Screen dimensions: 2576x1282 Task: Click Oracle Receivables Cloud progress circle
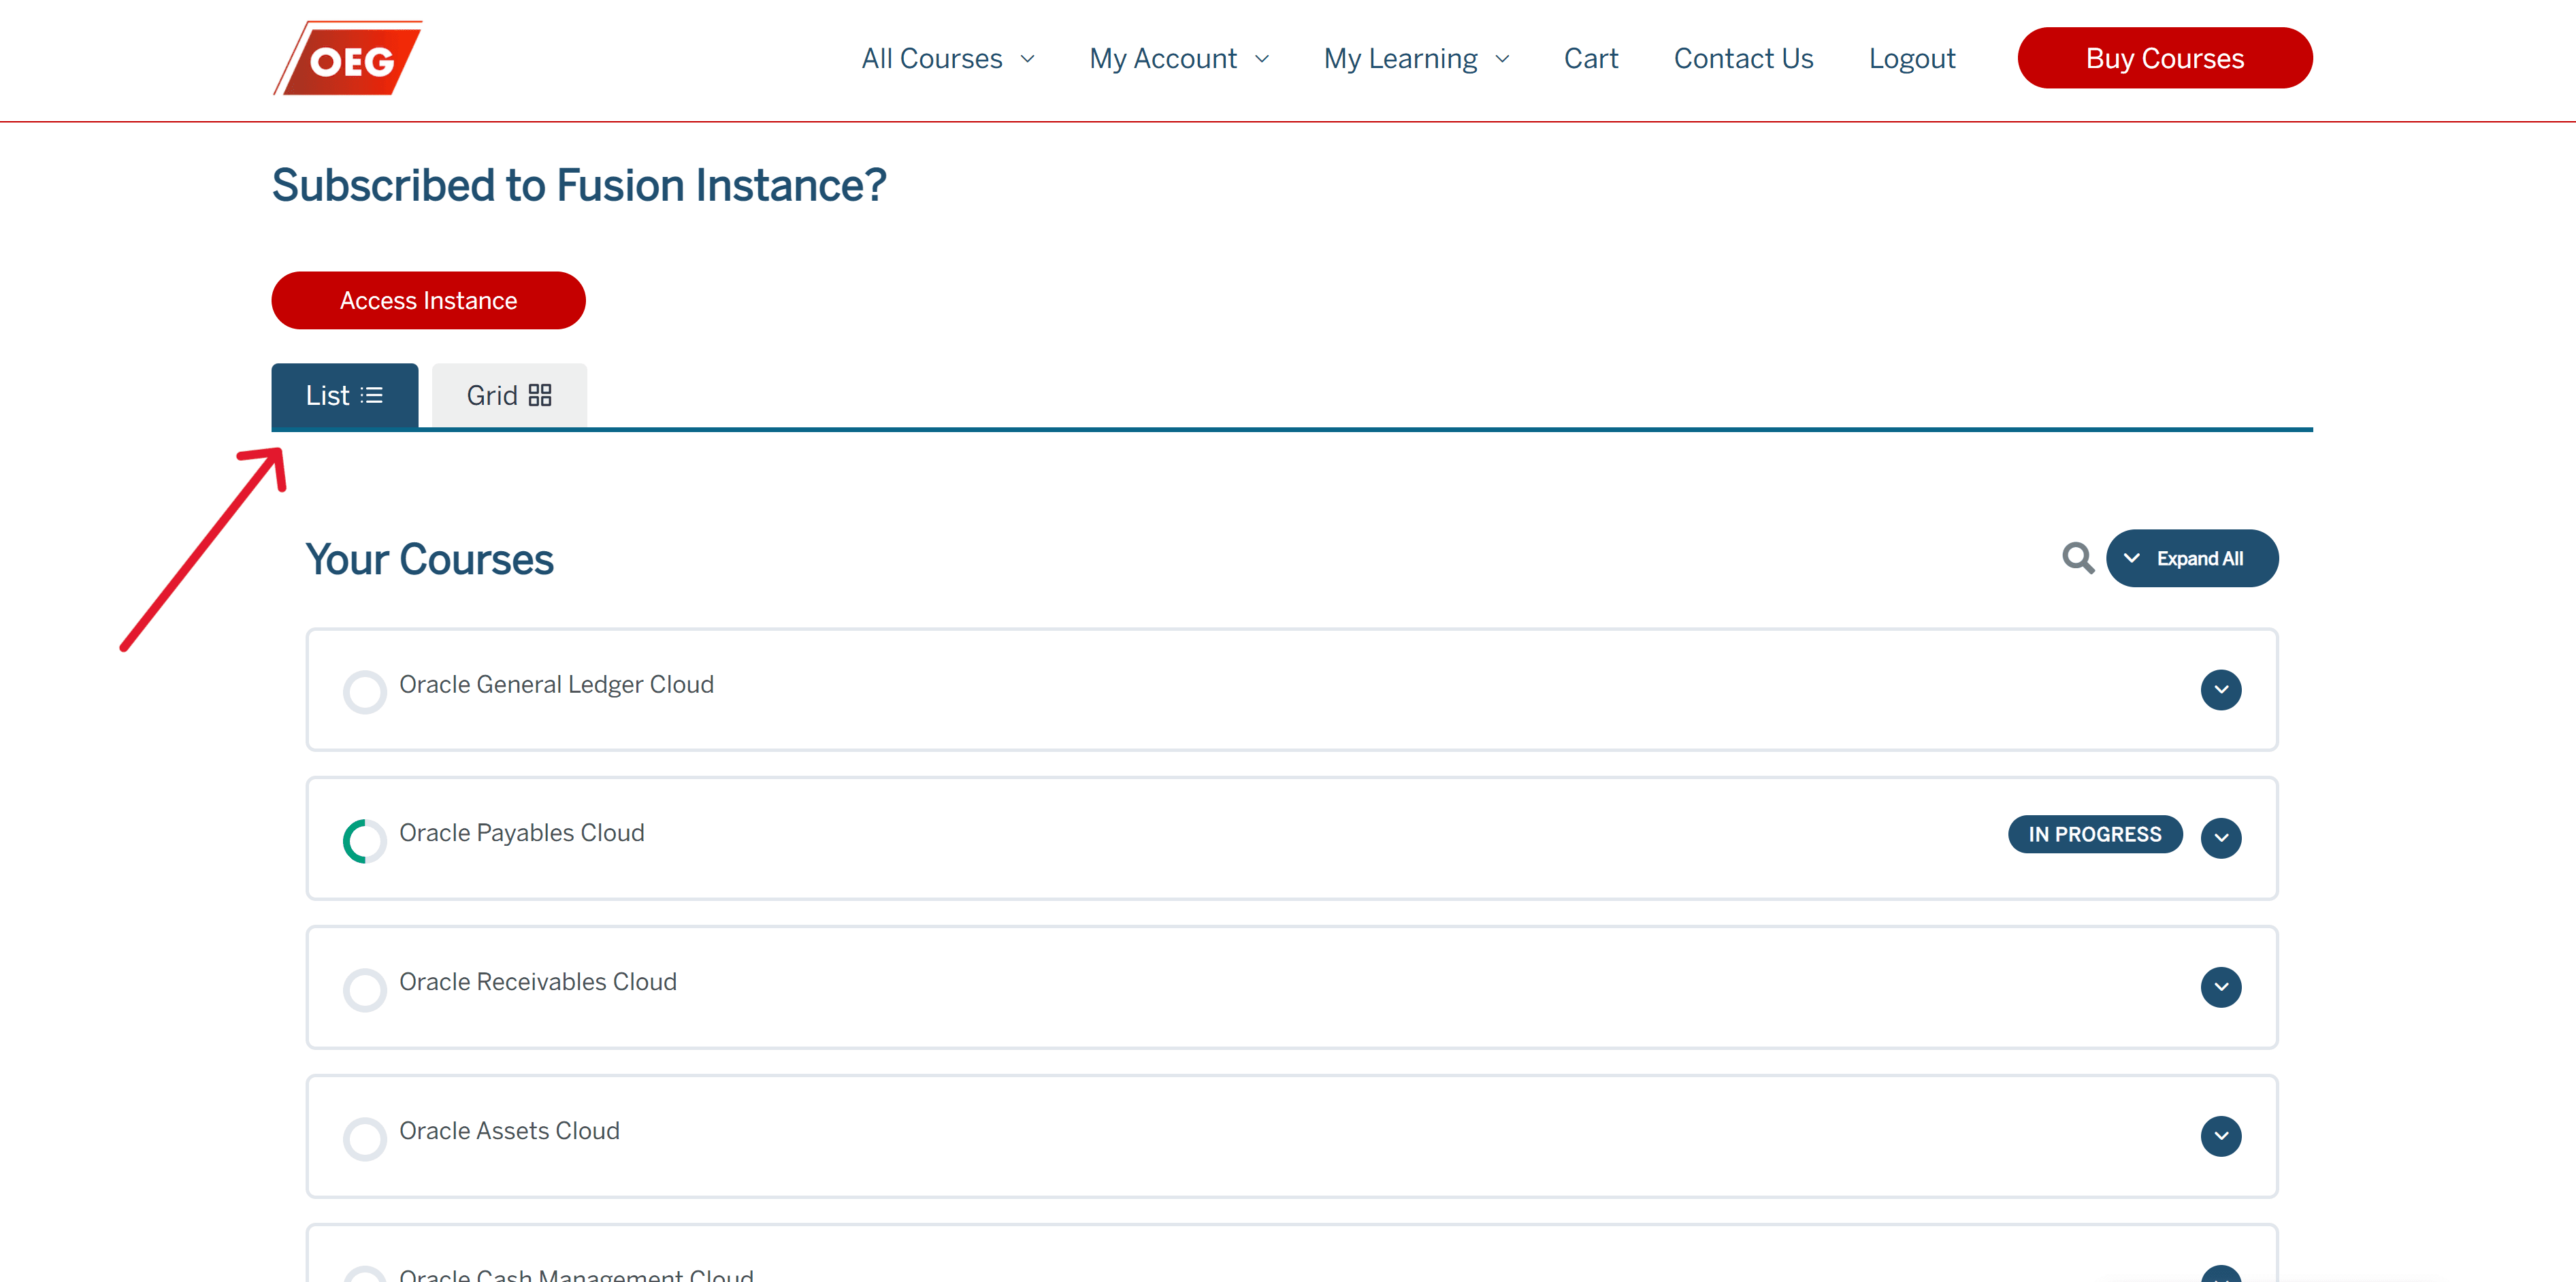[364, 989]
